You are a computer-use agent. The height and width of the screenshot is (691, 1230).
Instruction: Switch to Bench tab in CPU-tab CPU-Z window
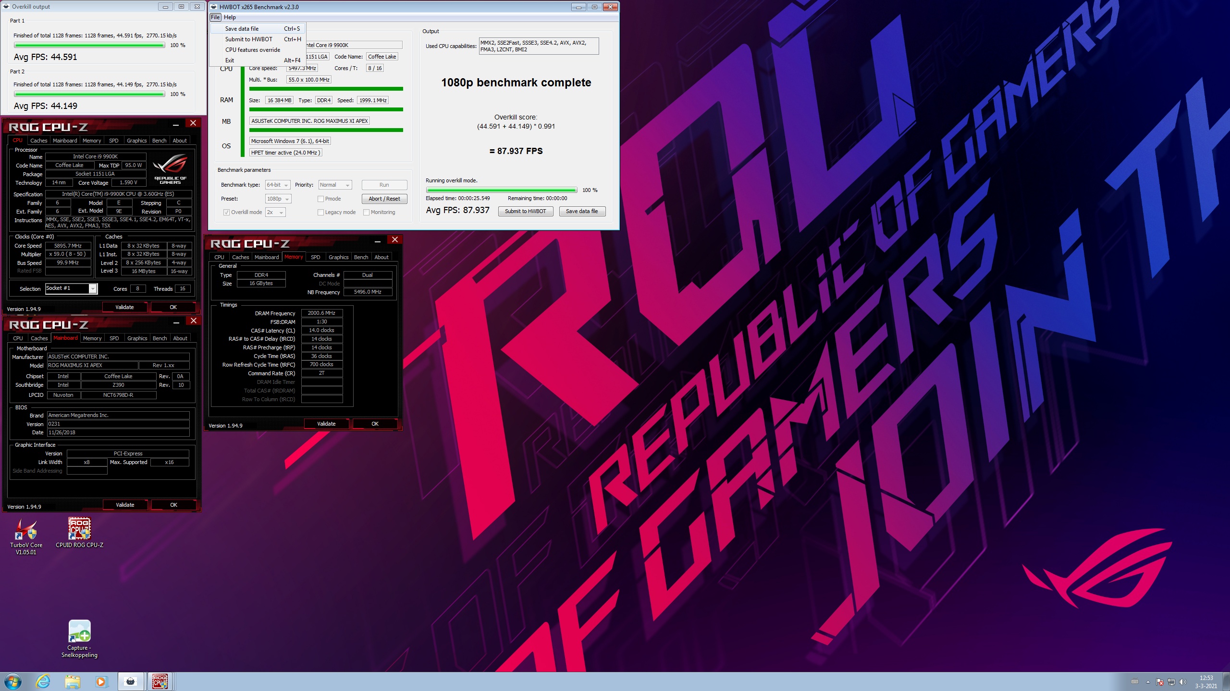coord(159,141)
